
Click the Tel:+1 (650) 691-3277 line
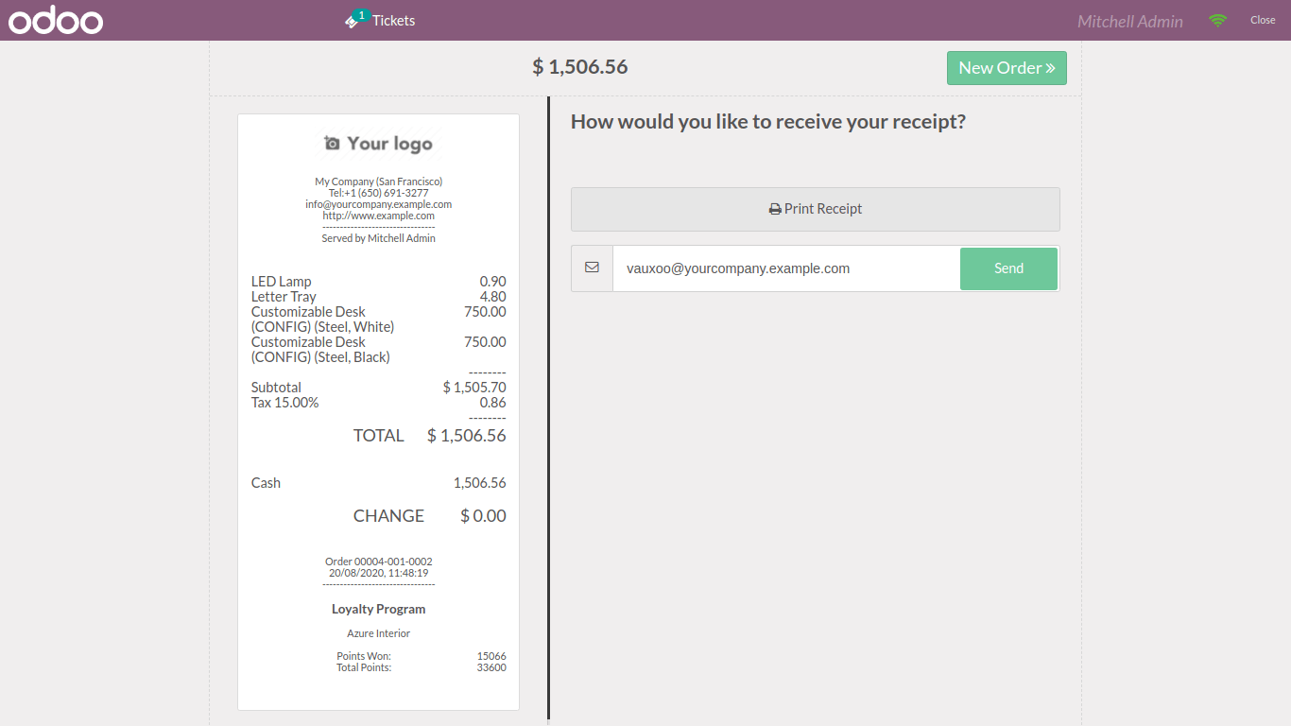(379, 193)
